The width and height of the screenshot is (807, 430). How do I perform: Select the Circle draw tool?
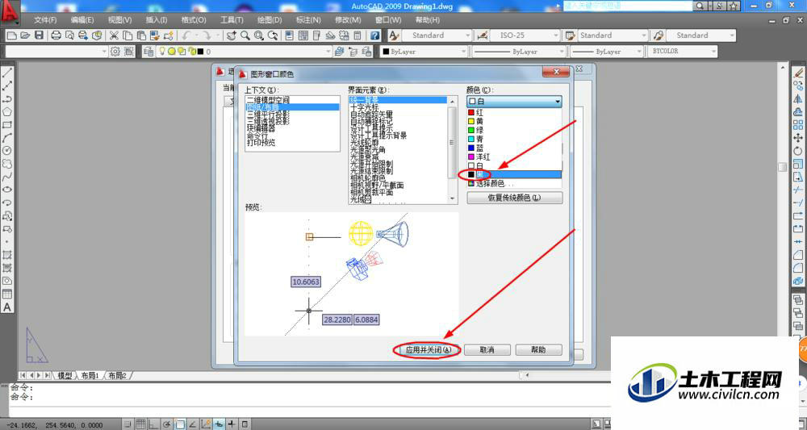(7, 151)
